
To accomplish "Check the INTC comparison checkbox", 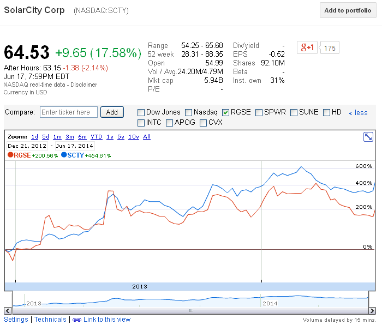I will (141, 123).
